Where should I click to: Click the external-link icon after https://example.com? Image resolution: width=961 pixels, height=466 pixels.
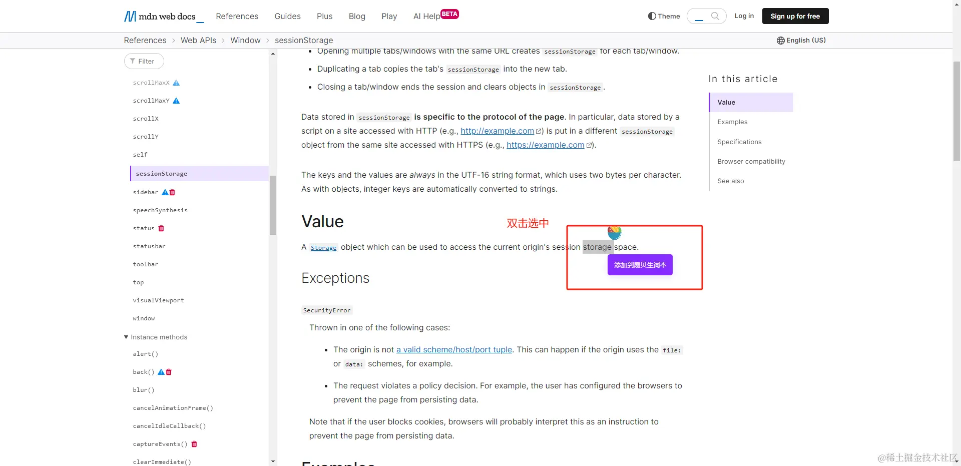click(589, 145)
